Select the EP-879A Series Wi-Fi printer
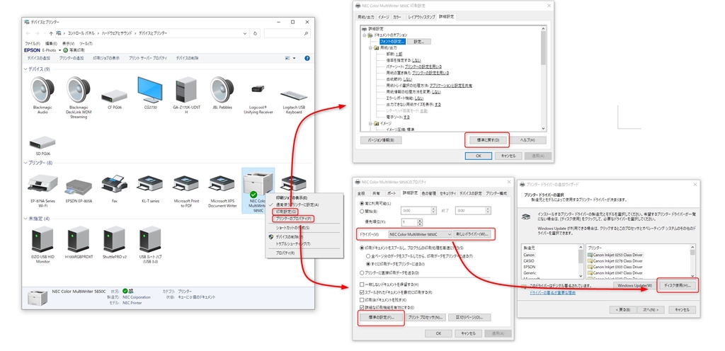725x351 pixels. [x=42, y=184]
